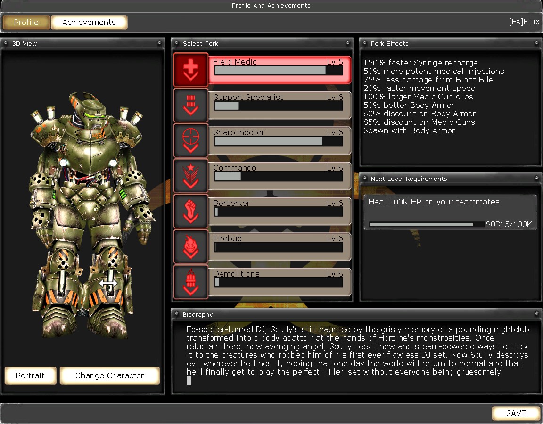
Task: Pick the Commando perk icon
Action: tap(191, 176)
